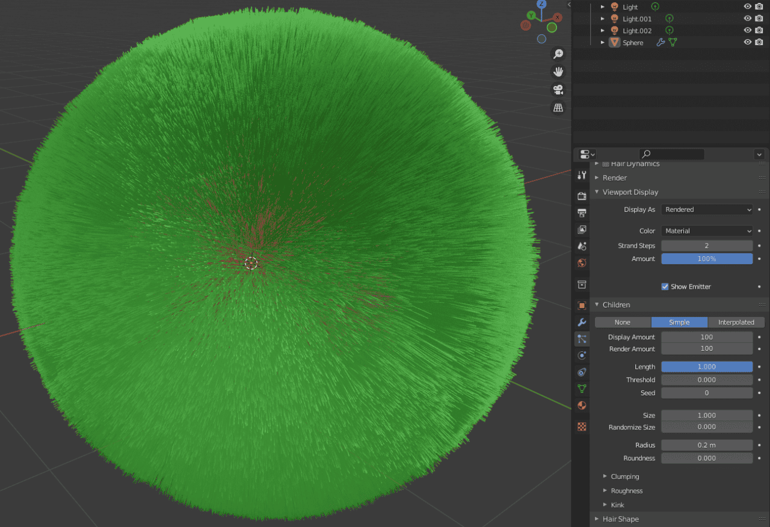Hide the Light.001 object in viewport
Image resolution: width=770 pixels, height=527 pixels.
(x=747, y=18)
